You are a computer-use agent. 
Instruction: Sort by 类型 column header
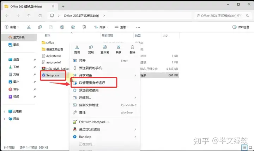[138, 36]
